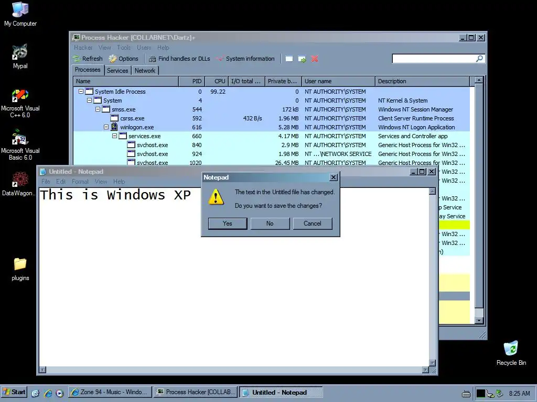Open the Users menu
This screenshot has width=537, height=402.
(144, 48)
